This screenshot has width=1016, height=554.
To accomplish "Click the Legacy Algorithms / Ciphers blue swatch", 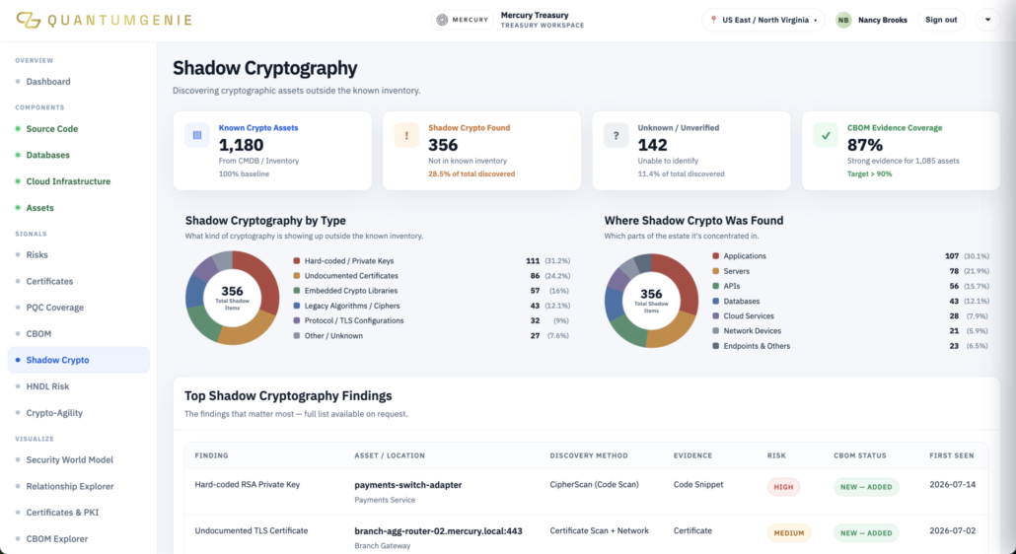I will point(297,307).
